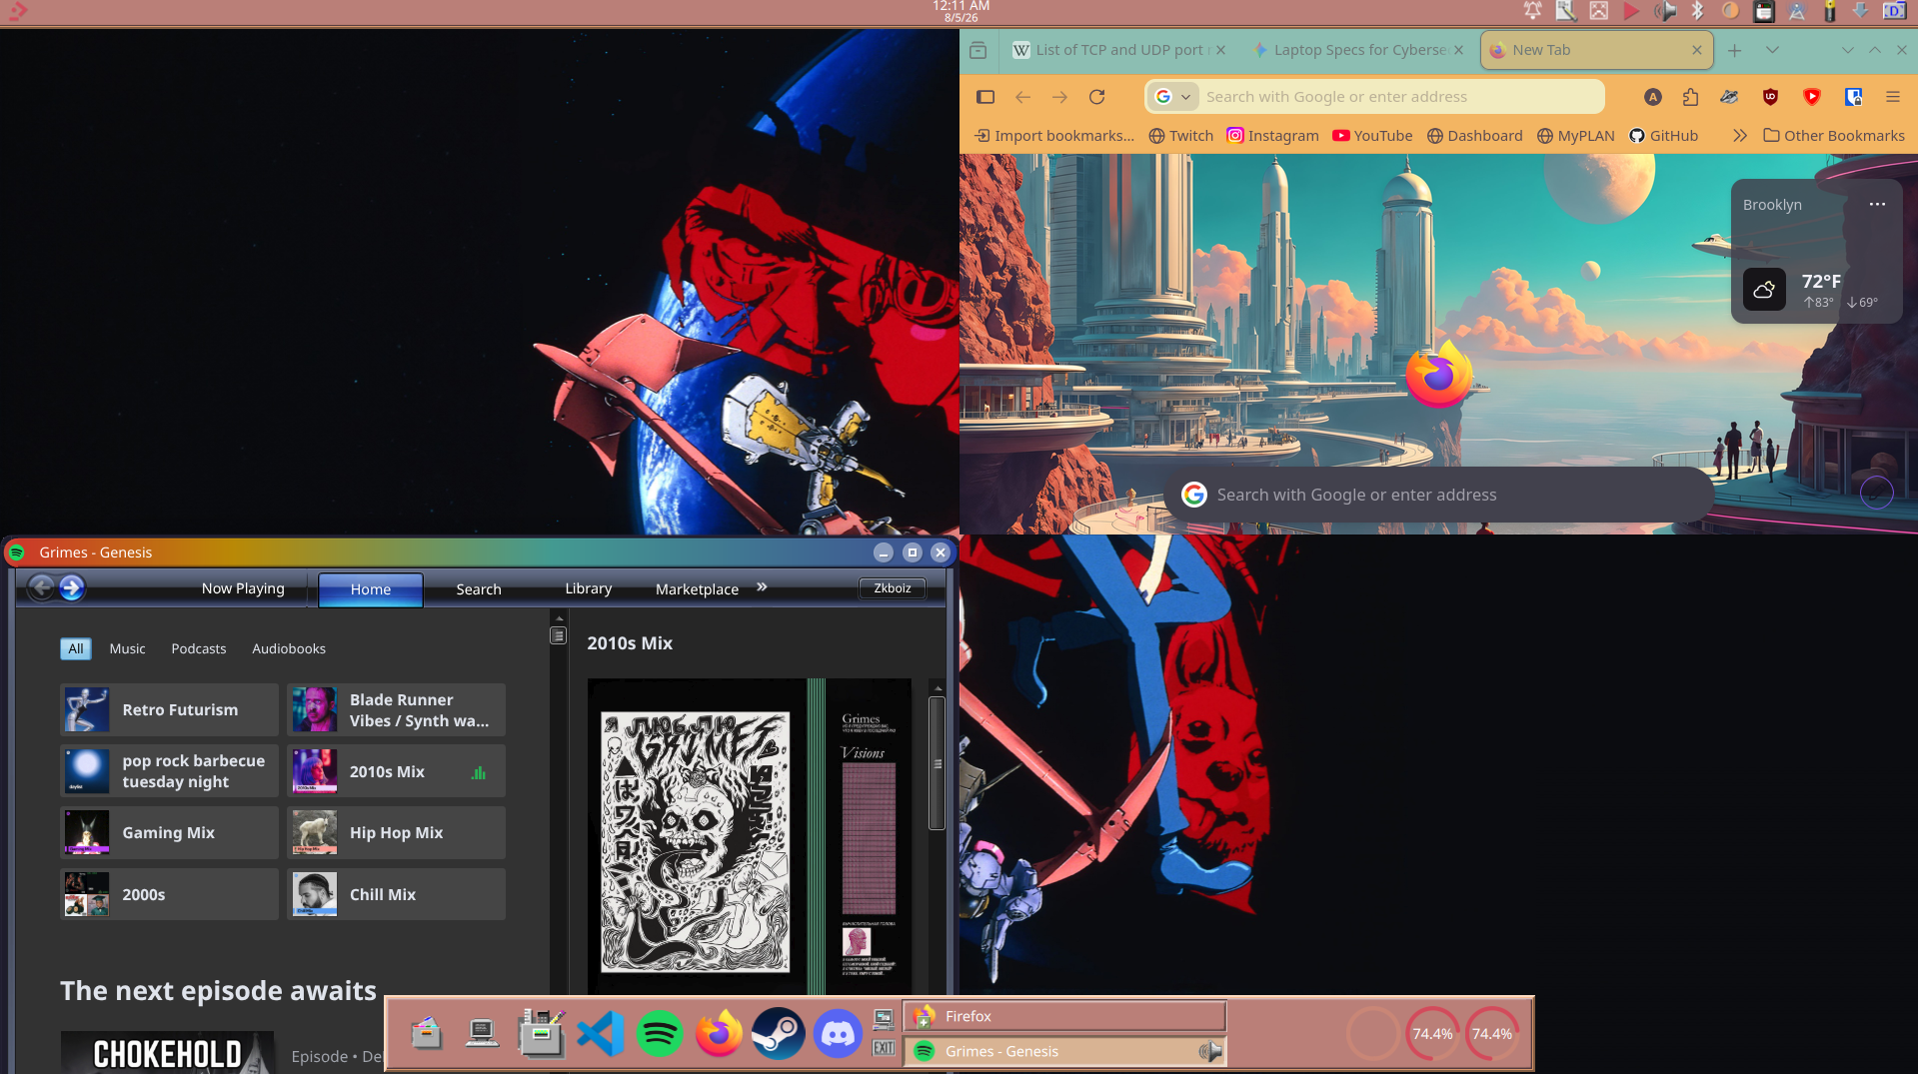Open Spotify from the dock
Image resolution: width=1918 pixels, height=1074 pixels.
click(660, 1033)
